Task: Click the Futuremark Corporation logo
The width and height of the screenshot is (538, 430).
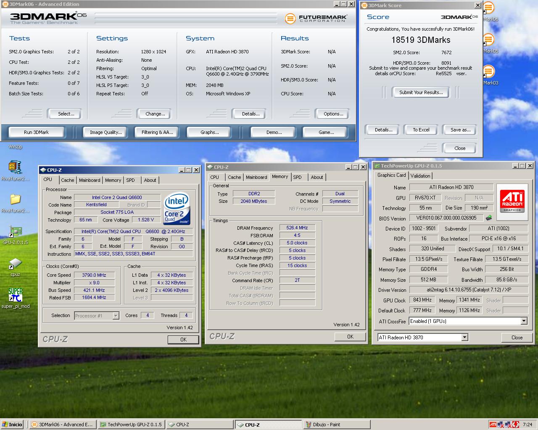Action: coord(316,18)
